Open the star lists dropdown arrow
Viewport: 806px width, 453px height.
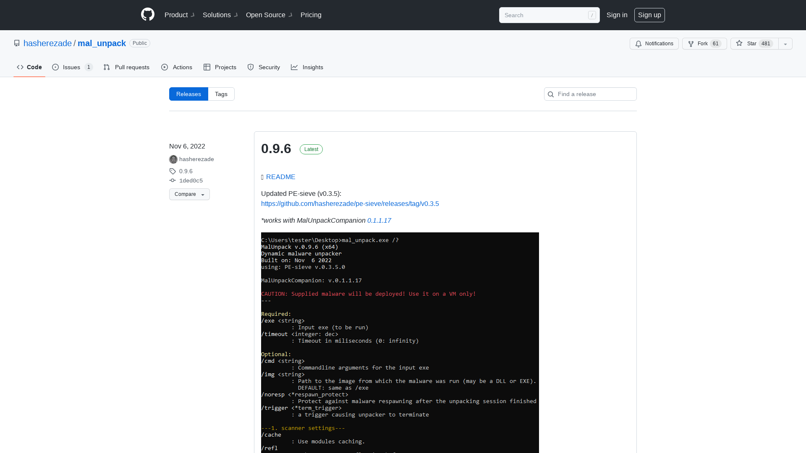785,44
